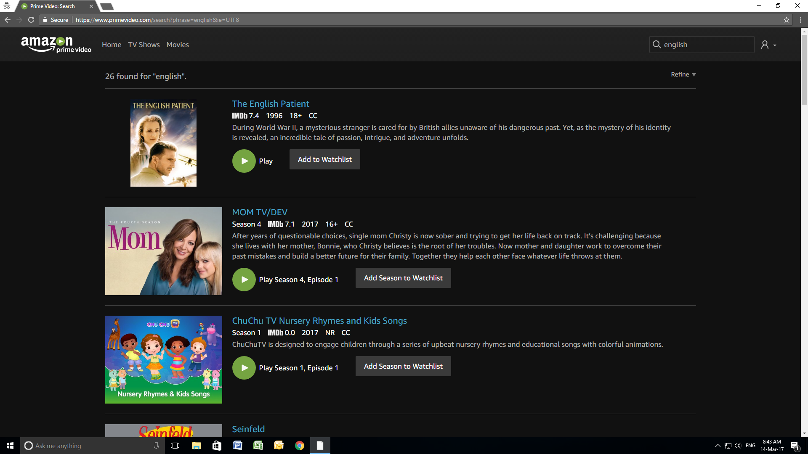Click the search magnifier icon
The image size is (808, 454).
click(656, 44)
